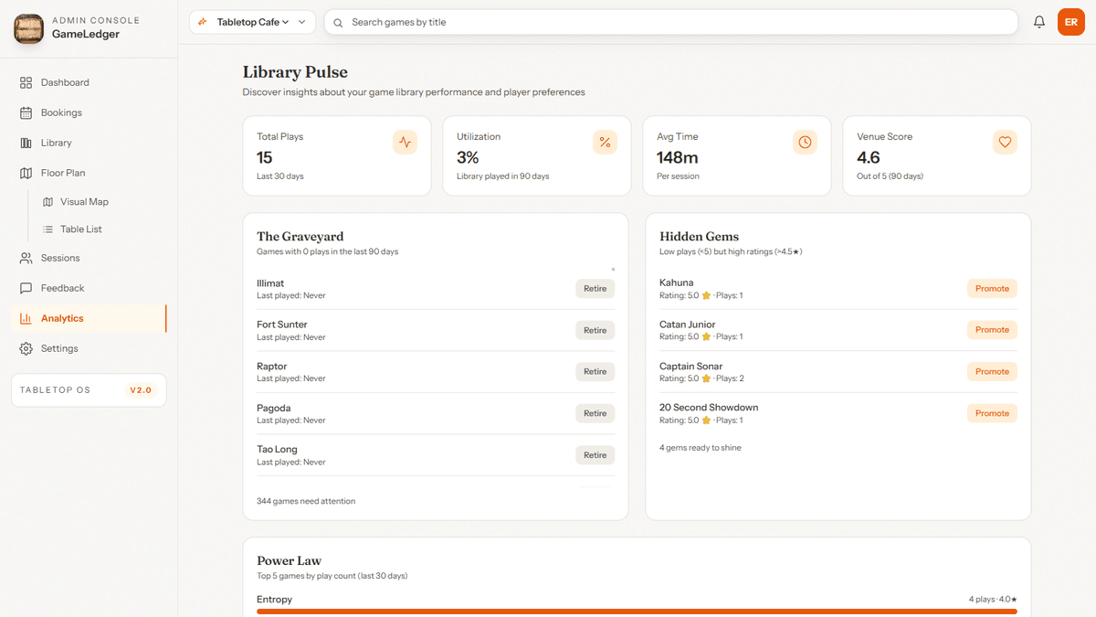Open the Total Plays activity pulse icon
Viewport: 1096px width, 617px height.
click(x=405, y=142)
